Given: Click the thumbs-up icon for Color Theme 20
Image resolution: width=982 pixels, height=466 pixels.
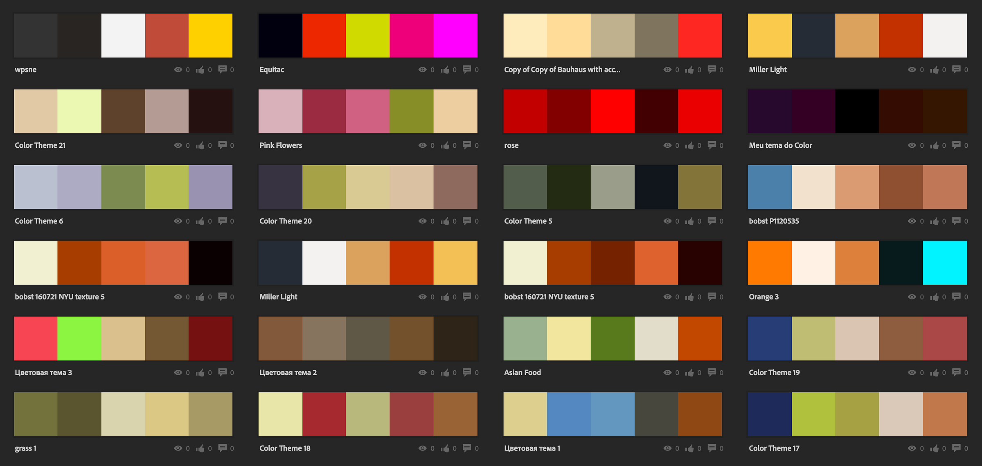Looking at the screenshot, I should click(445, 221).
